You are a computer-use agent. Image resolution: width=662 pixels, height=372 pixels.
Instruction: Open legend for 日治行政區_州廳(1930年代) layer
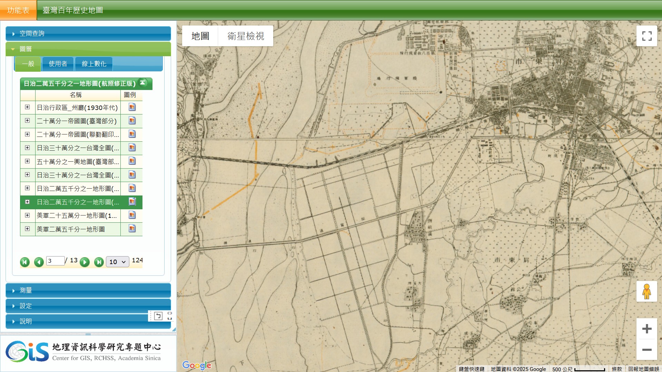point(132,107)
